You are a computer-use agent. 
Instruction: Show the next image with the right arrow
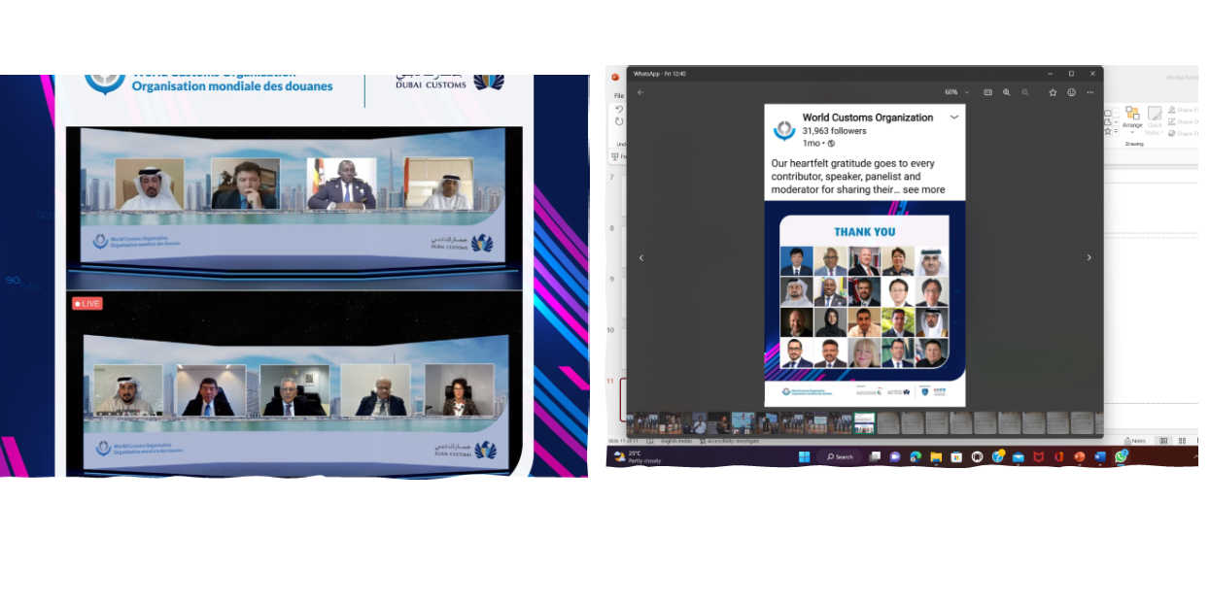tap(1089, 257)
